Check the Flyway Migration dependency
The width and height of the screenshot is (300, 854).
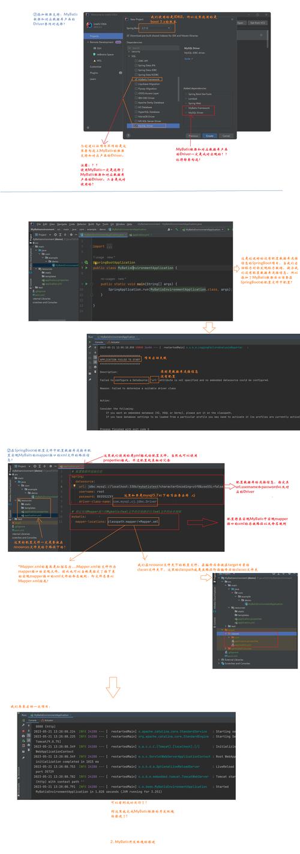[136, 88]
